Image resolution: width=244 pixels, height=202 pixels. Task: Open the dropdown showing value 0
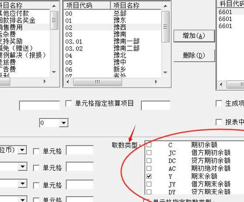(x=63, y=123)
